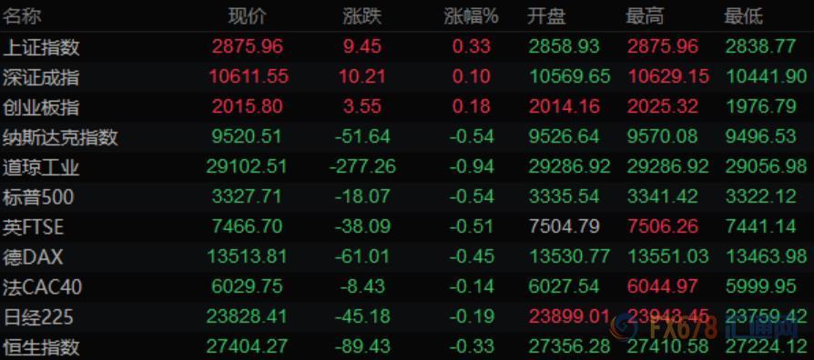
Task: Click 德DAX low value 13463.98
Action: click(x=767, y=257)
